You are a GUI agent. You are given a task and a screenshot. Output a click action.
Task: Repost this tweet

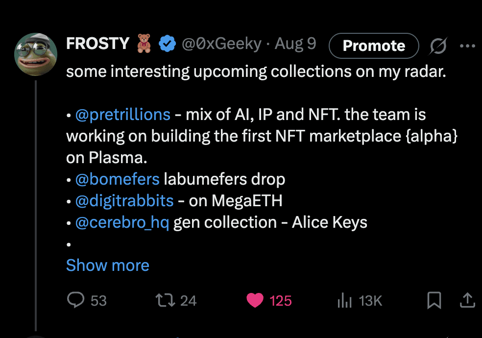coord(166,301)
